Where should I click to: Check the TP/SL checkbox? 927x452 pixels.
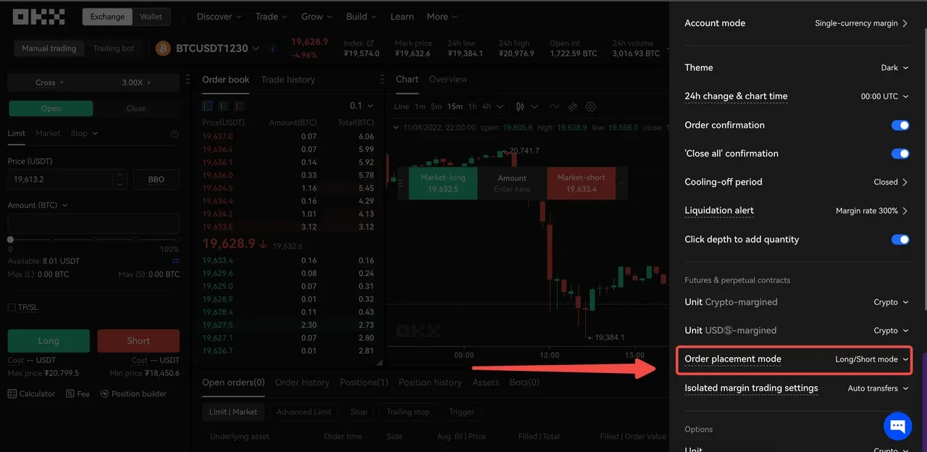[12, 307]
